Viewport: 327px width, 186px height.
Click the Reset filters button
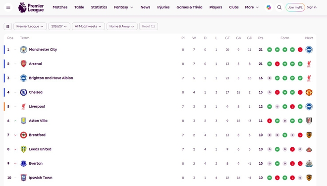(149, 26)
